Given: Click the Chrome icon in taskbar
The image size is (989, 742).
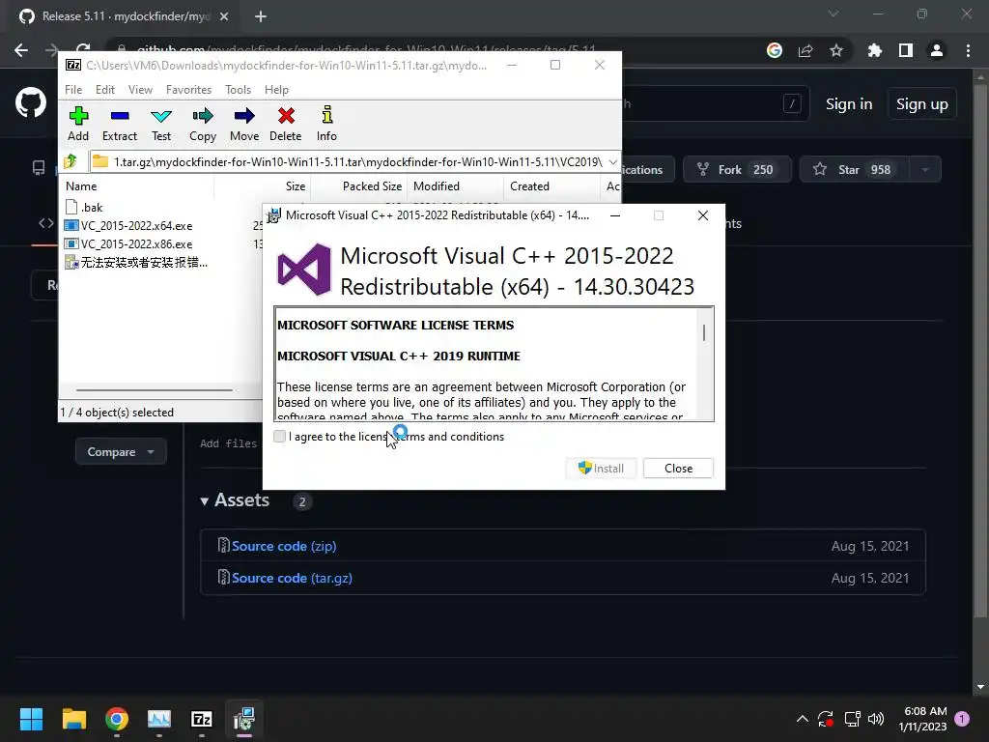Looking at the screenshot, I should pyautogui.click(x=117, y=719).
